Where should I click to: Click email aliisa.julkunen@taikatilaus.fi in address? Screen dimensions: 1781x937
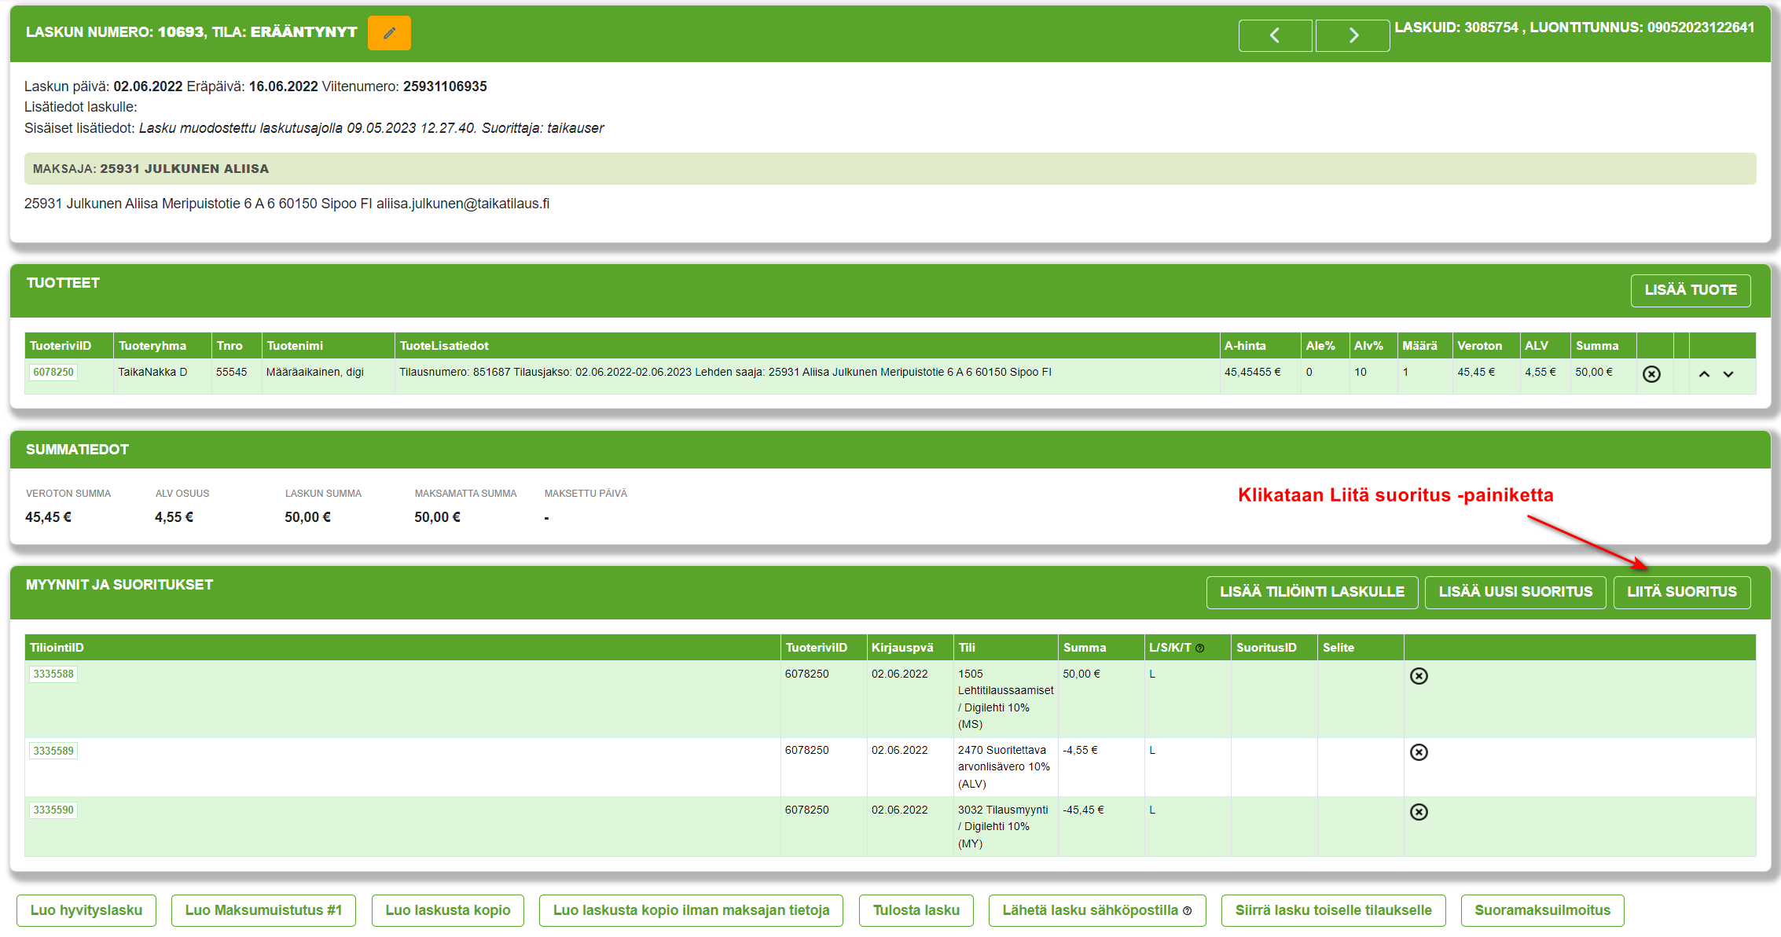click(463, 204)
